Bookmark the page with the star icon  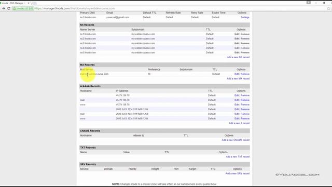[x=328, y=8]
